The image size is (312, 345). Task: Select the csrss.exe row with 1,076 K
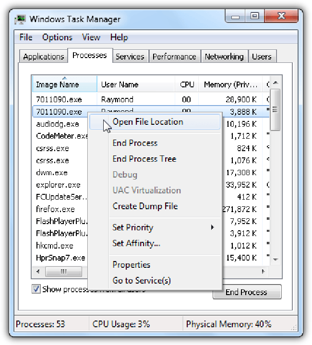coord(52,160)
